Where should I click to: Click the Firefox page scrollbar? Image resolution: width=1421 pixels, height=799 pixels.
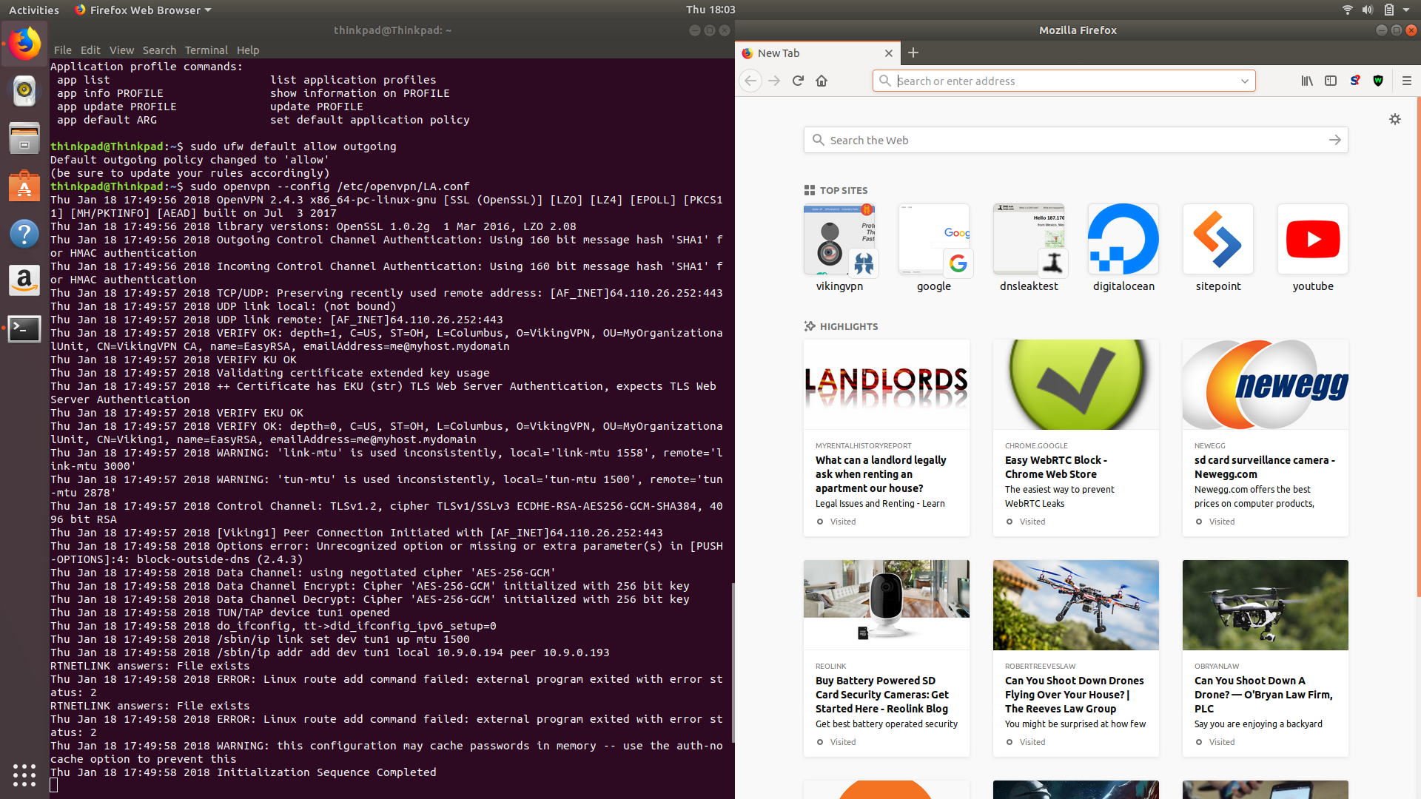tap(1418, 348)
